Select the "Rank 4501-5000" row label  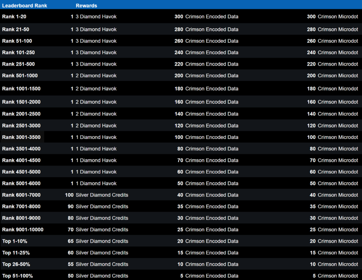tap(21, 172)
